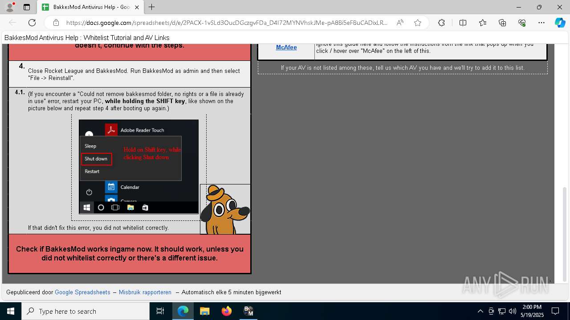The image size is (570, 320).
Task: View site information lock icon
Action: point(56,23)
